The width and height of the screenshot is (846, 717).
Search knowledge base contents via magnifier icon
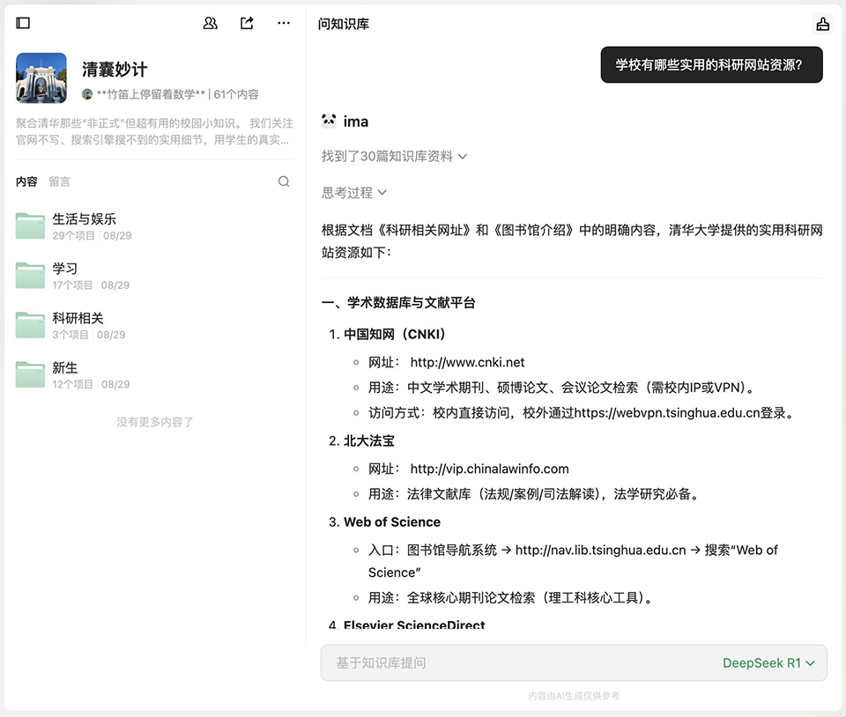(284, 181)
